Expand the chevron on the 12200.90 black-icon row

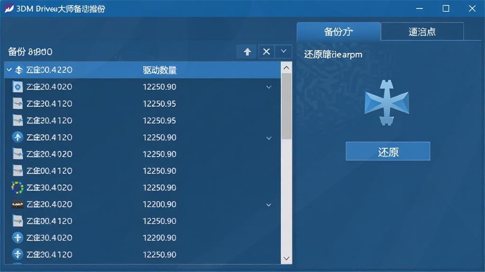coord(269,205)
